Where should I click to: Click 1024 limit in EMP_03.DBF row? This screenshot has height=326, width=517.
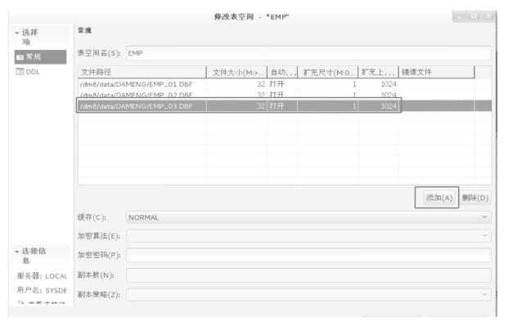pyautogui.click(x=389, y=106)
